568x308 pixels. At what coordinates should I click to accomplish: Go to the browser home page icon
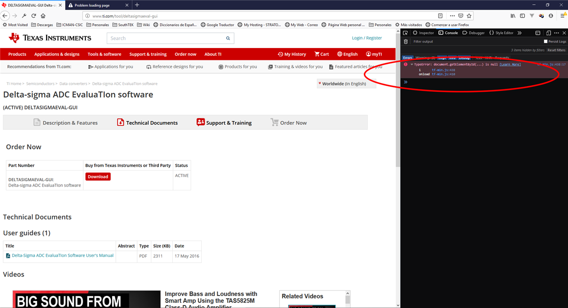pyautogui.click(x=43, y=16)
